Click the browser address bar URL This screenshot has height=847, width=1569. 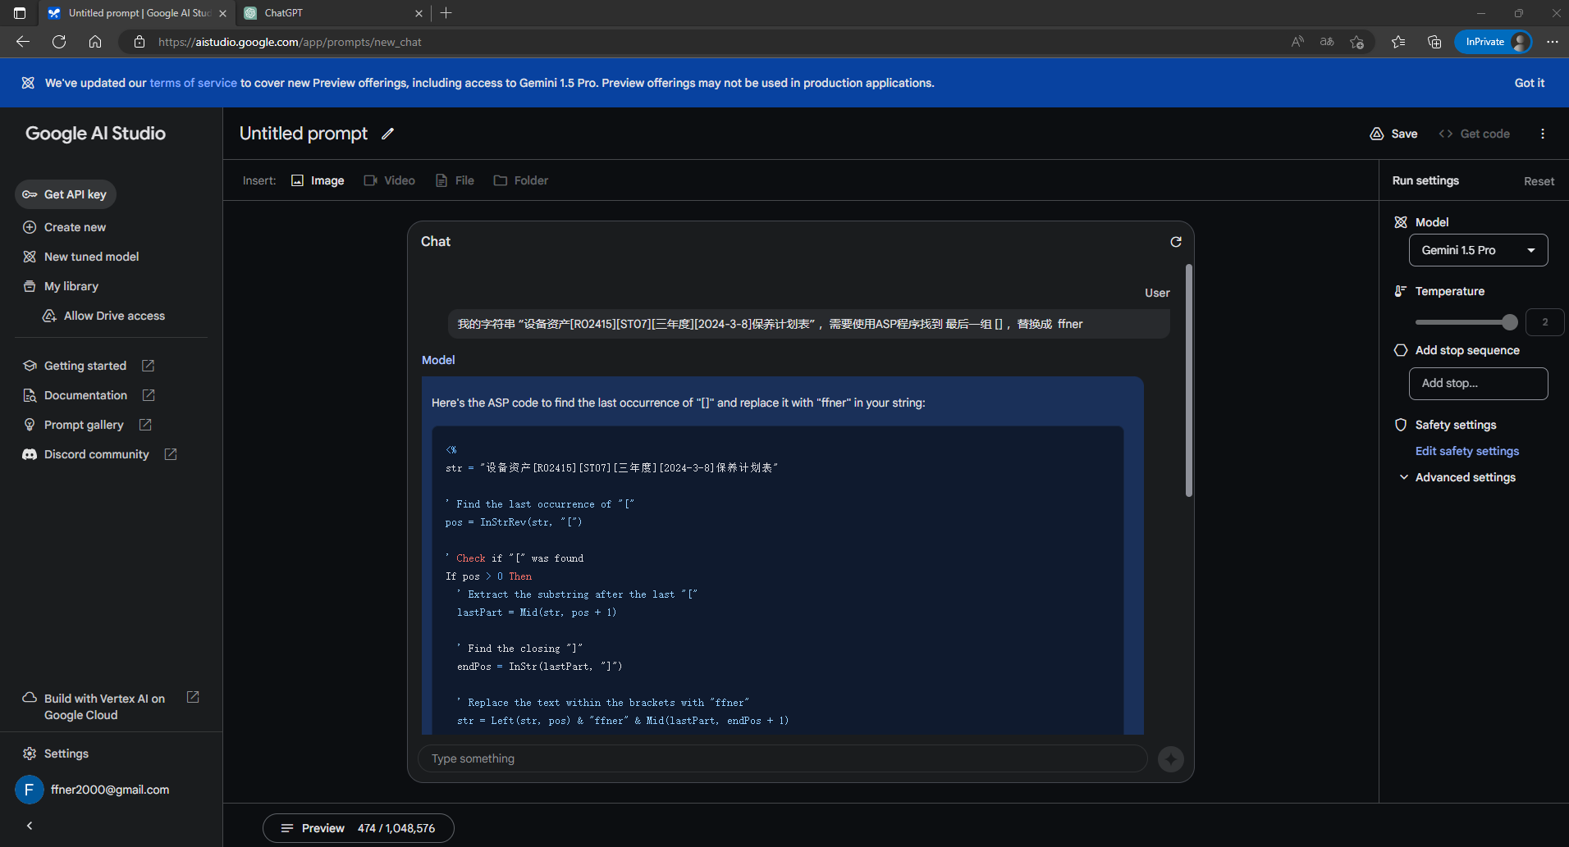290,42
